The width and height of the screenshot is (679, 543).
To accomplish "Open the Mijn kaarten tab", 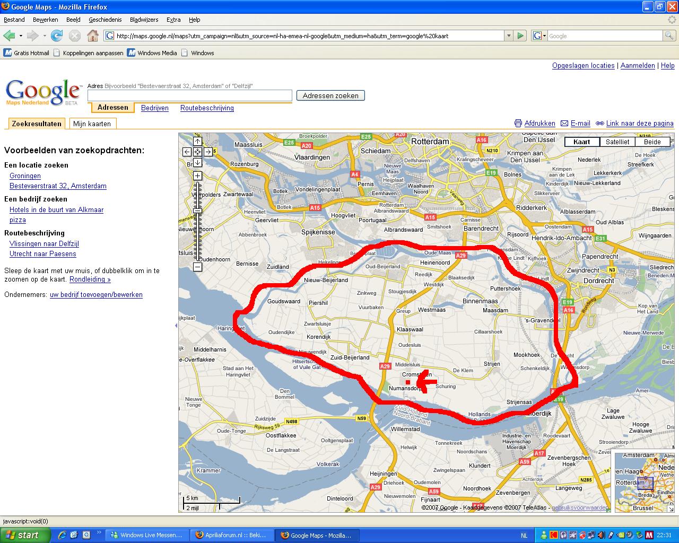I will pos(92,124).
